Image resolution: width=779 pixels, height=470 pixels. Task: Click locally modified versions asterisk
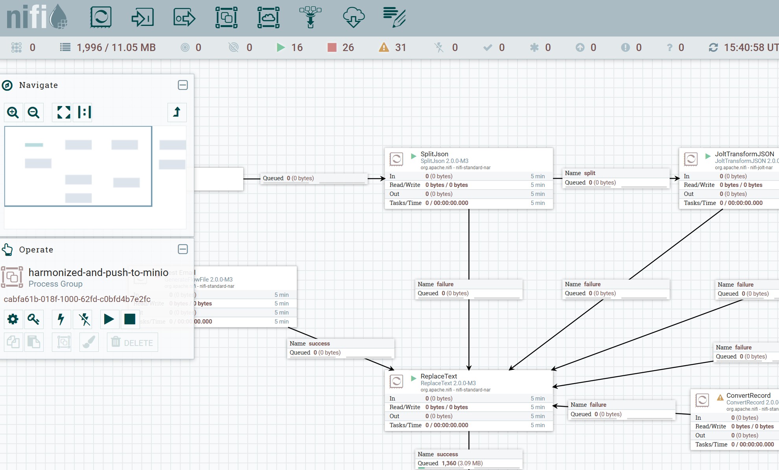[x=534, y=48]
